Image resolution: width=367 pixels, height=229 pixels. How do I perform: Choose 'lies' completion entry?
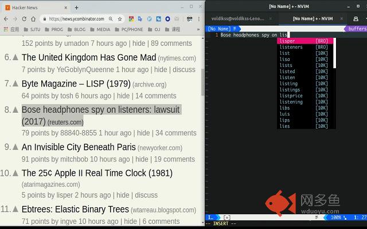(305, 126)
